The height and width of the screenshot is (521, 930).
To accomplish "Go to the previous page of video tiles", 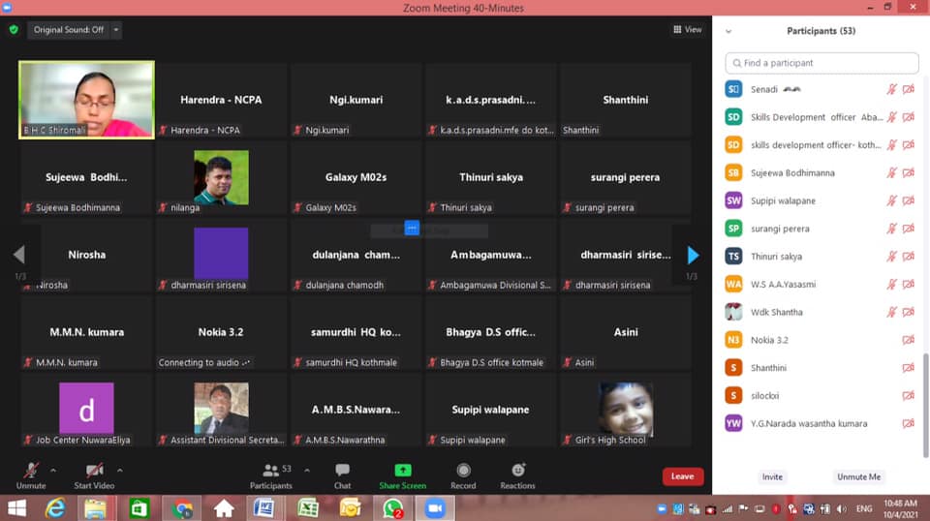I will 19,255.
